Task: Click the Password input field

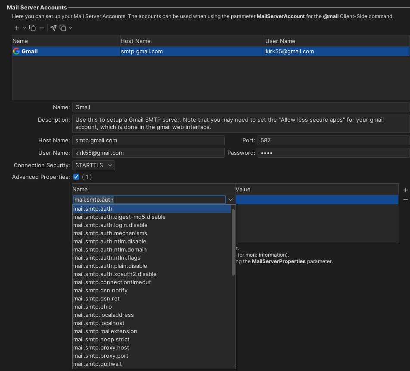Action: coord(332,152)
